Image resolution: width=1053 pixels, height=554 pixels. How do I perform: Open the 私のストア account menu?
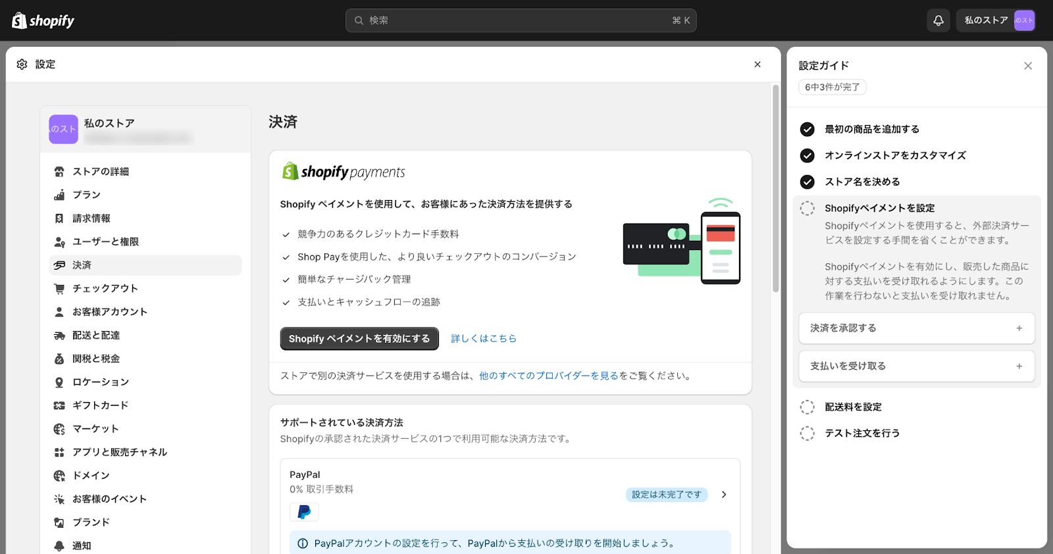coord(996,20)
